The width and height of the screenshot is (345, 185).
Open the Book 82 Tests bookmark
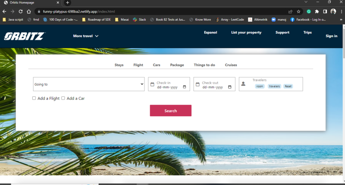coord(167,19)
